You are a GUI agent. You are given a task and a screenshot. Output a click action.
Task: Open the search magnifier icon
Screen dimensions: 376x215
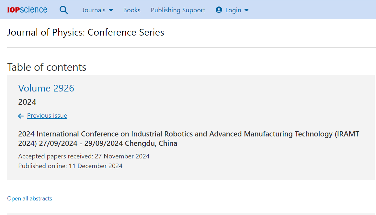coord(63,10)
